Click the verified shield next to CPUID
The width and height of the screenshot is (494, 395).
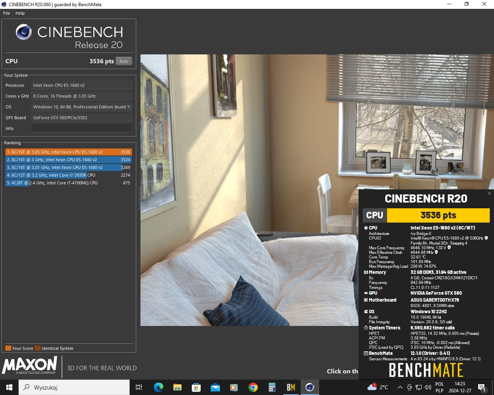pos(486,238)
